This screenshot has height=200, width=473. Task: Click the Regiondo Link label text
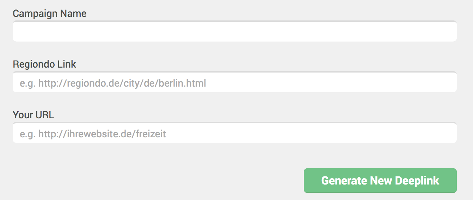[x=44, y=64]
